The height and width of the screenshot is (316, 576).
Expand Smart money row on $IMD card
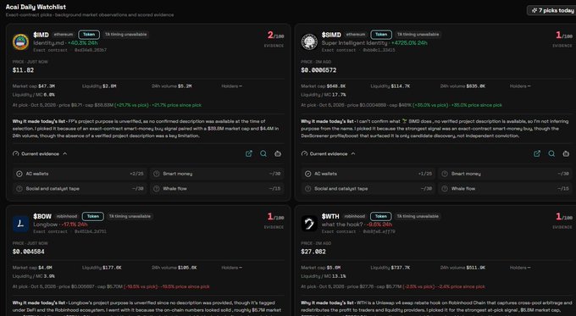217,174
